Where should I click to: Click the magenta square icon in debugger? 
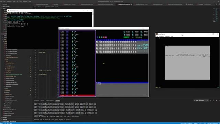click(106, 37)
